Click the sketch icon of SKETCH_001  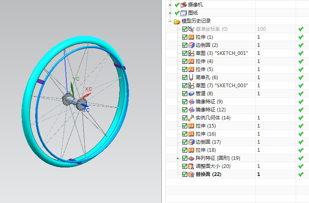(191, 53)
